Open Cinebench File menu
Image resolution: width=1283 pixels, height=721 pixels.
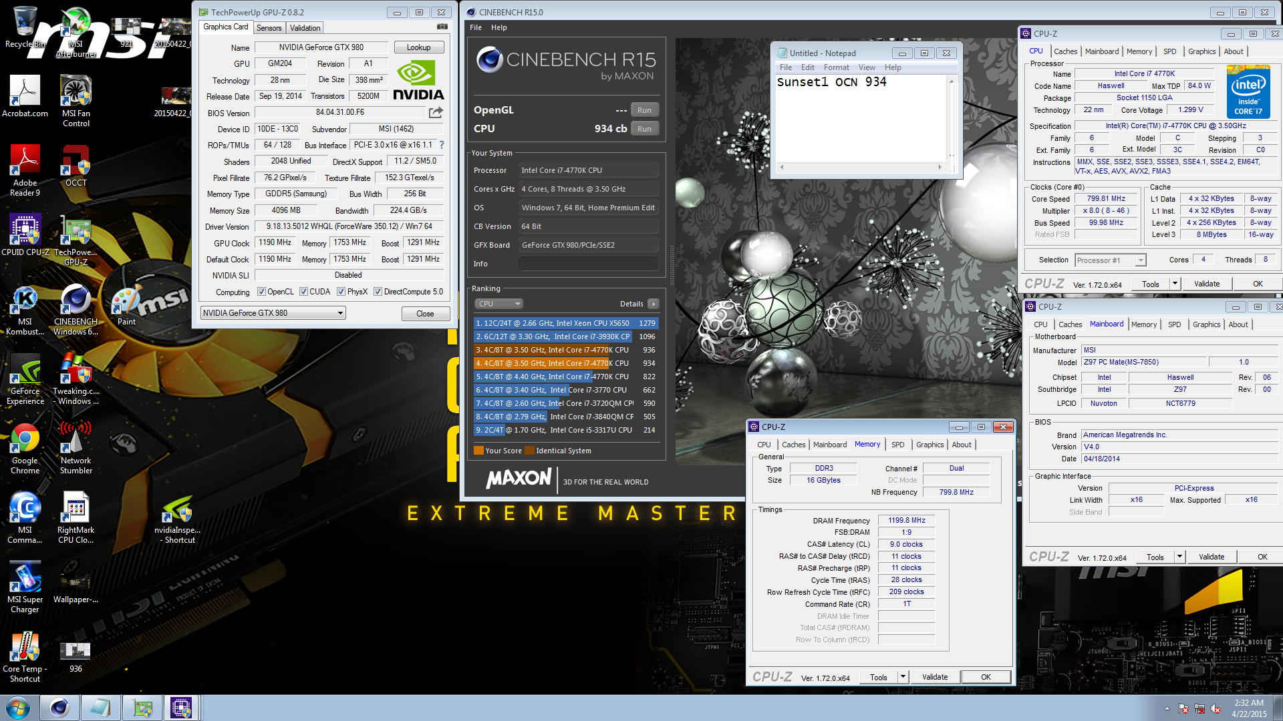tap(476, 27)
